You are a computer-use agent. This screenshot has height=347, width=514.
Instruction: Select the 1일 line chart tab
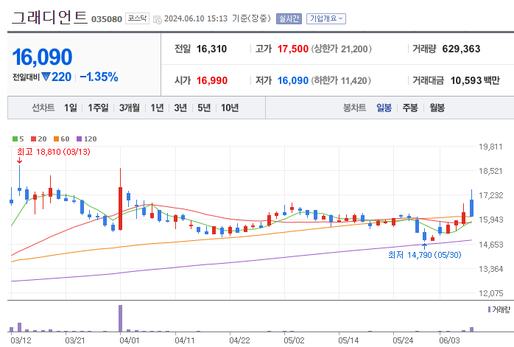[71, 108]
